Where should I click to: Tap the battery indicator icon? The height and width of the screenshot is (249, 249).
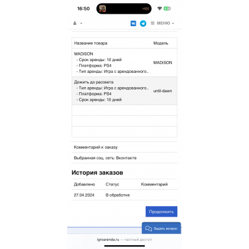coord(167,9)
